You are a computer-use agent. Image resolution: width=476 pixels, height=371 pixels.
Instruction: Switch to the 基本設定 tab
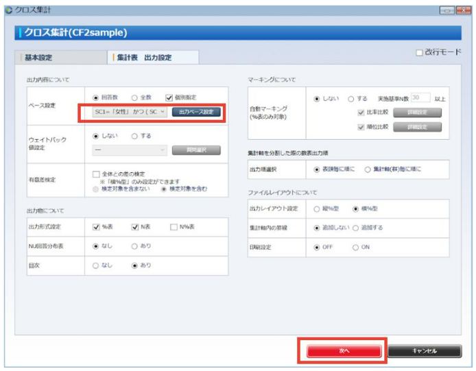point(38,58)
